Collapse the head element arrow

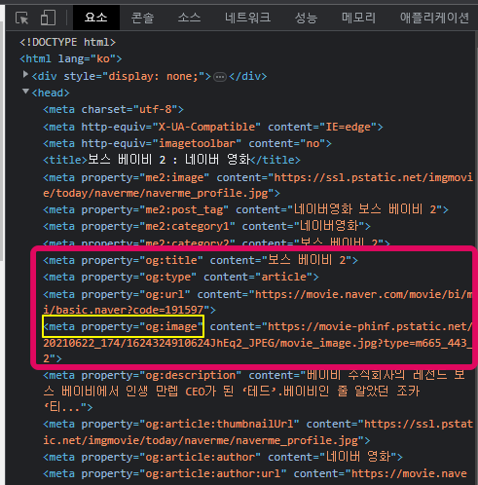click(x=25, y=92)
